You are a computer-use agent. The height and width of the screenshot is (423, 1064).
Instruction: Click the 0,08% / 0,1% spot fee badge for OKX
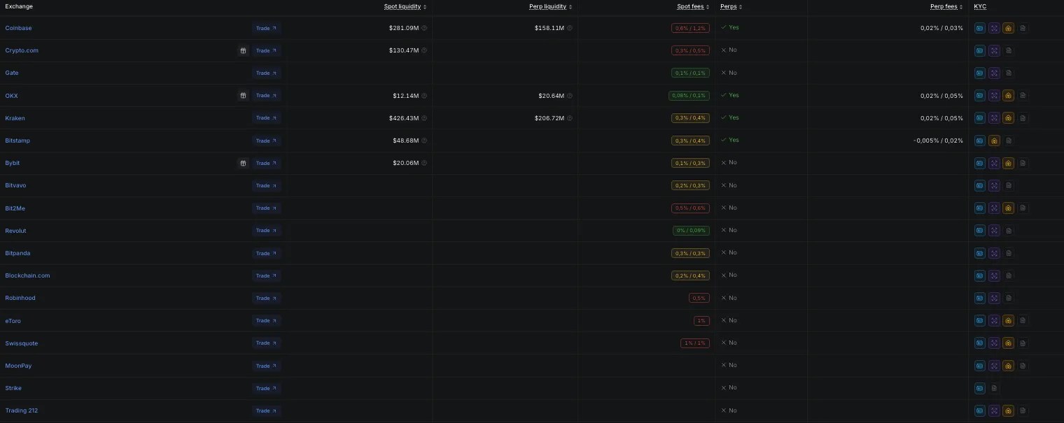tap(689, 95)
